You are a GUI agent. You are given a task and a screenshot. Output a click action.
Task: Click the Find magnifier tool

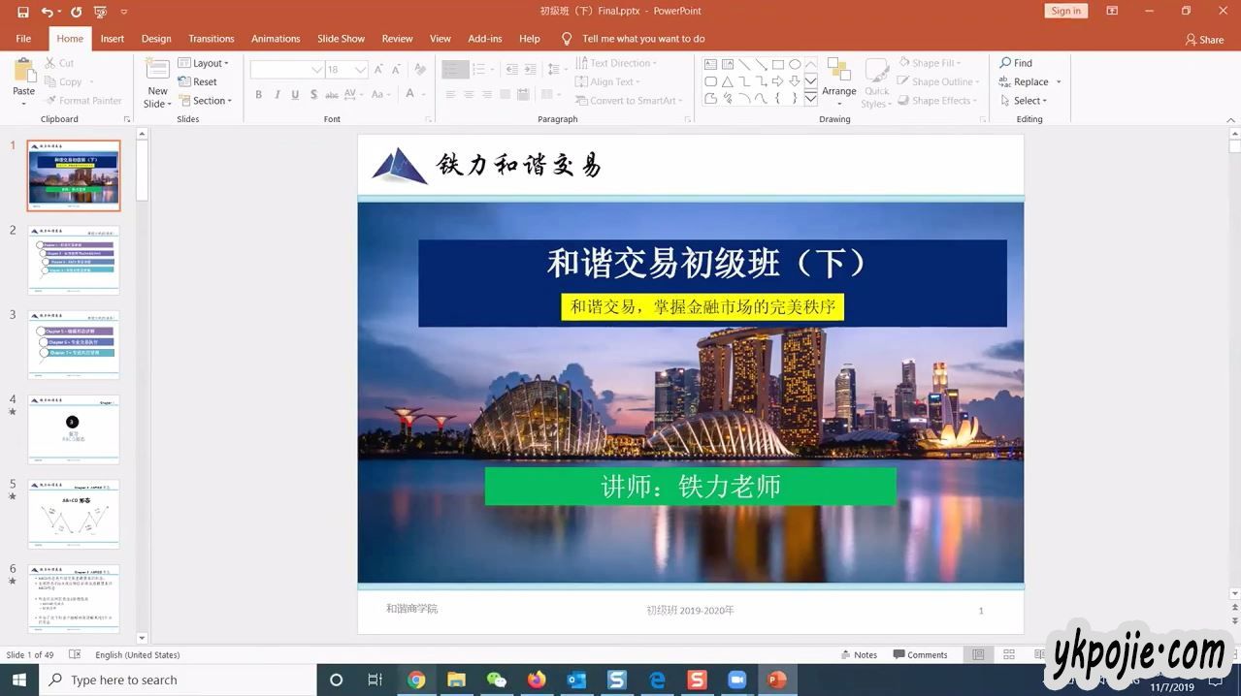pos(1016,63)
